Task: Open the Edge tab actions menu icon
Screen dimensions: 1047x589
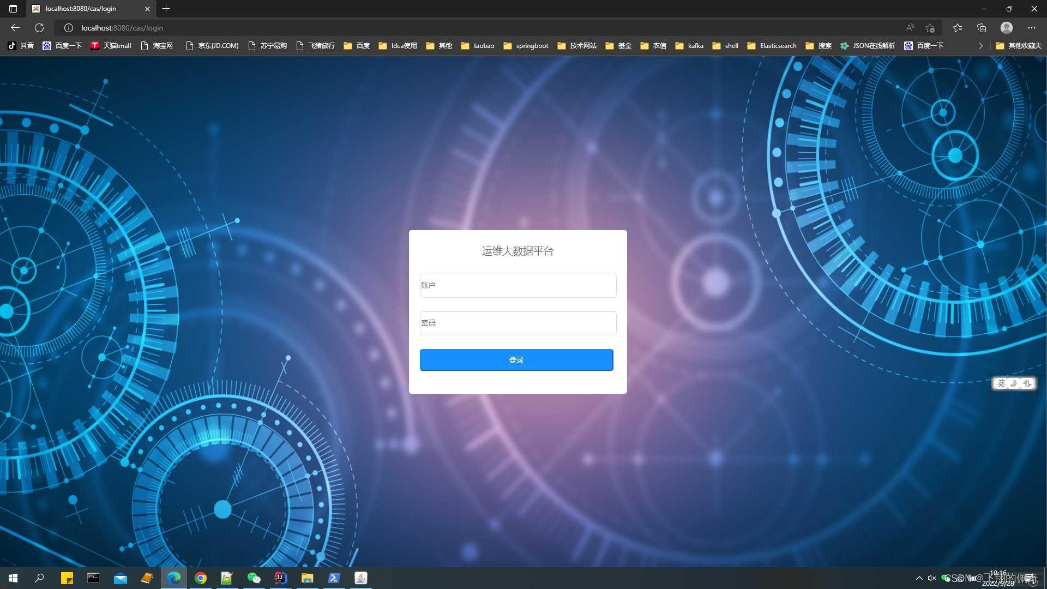Action: pyautogui.click(x=13, y=9)
